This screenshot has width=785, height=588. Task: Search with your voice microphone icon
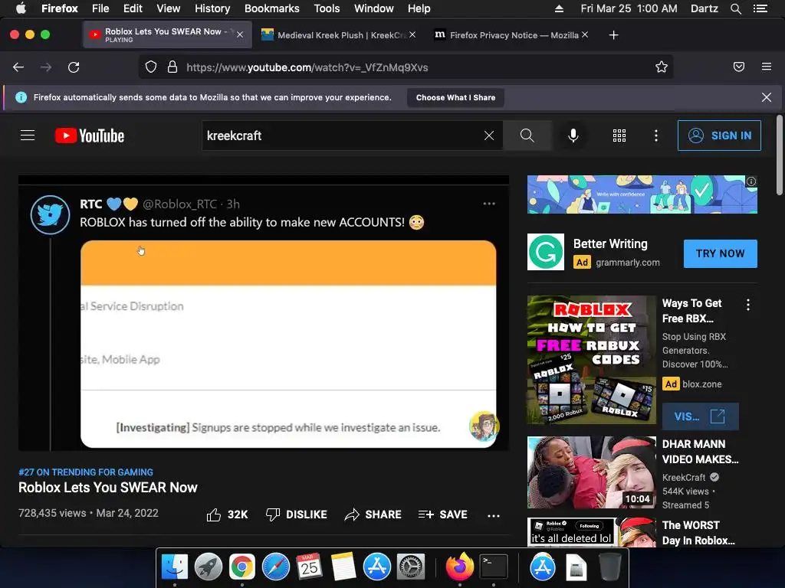coord(573,136)
